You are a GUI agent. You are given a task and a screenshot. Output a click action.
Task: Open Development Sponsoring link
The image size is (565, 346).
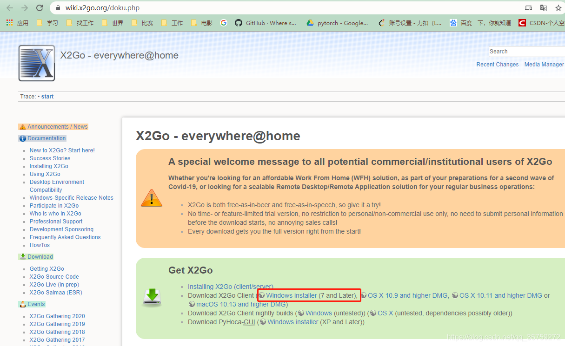61,229
